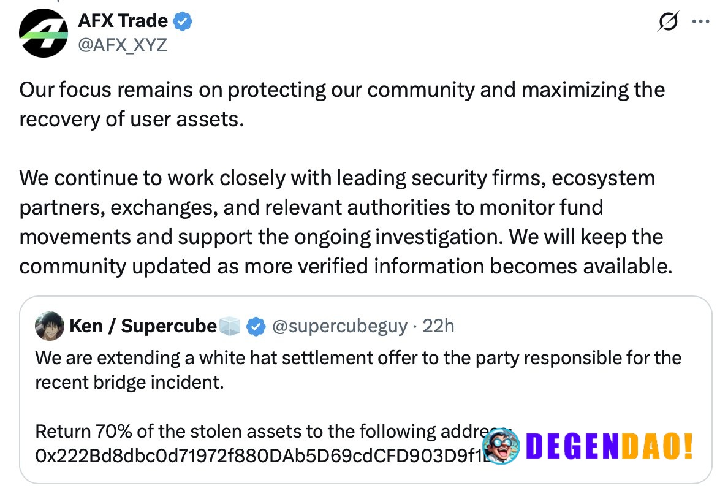The height and width of the screenshot is (499, 728).
Task: Click the main tweet's first paragraph
Action: 342,105
